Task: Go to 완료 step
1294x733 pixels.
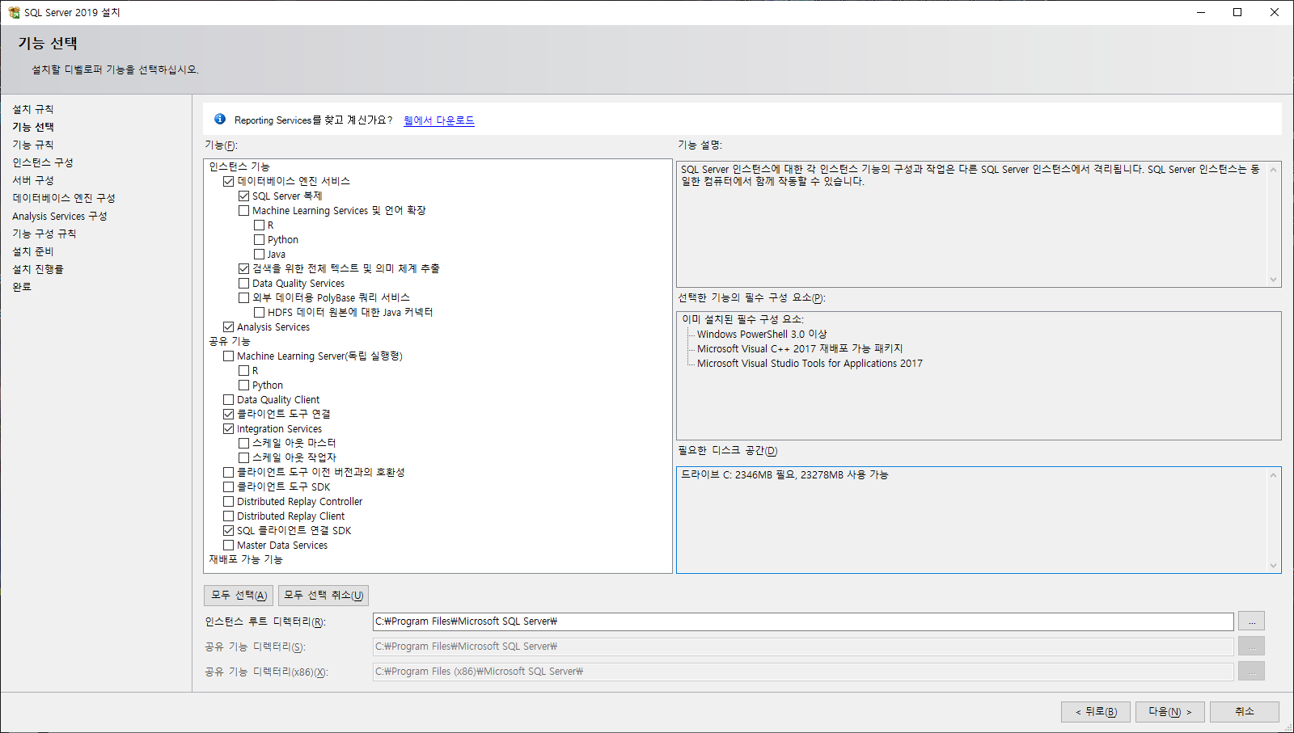Action: (x=22, y=287)
